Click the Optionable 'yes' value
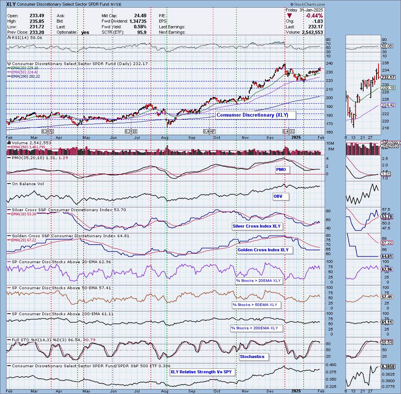This screenshot has height=394, width=401. (x=85, y=32)
